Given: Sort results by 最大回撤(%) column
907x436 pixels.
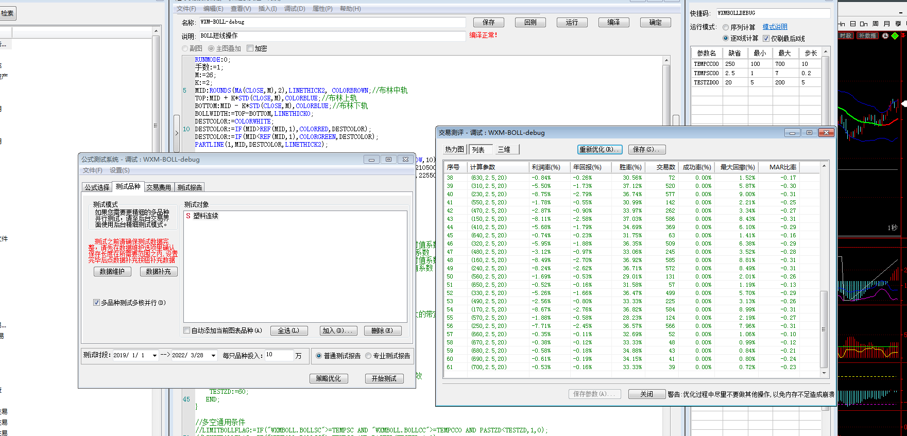Looking at the screenshot, I should point(737,167).
